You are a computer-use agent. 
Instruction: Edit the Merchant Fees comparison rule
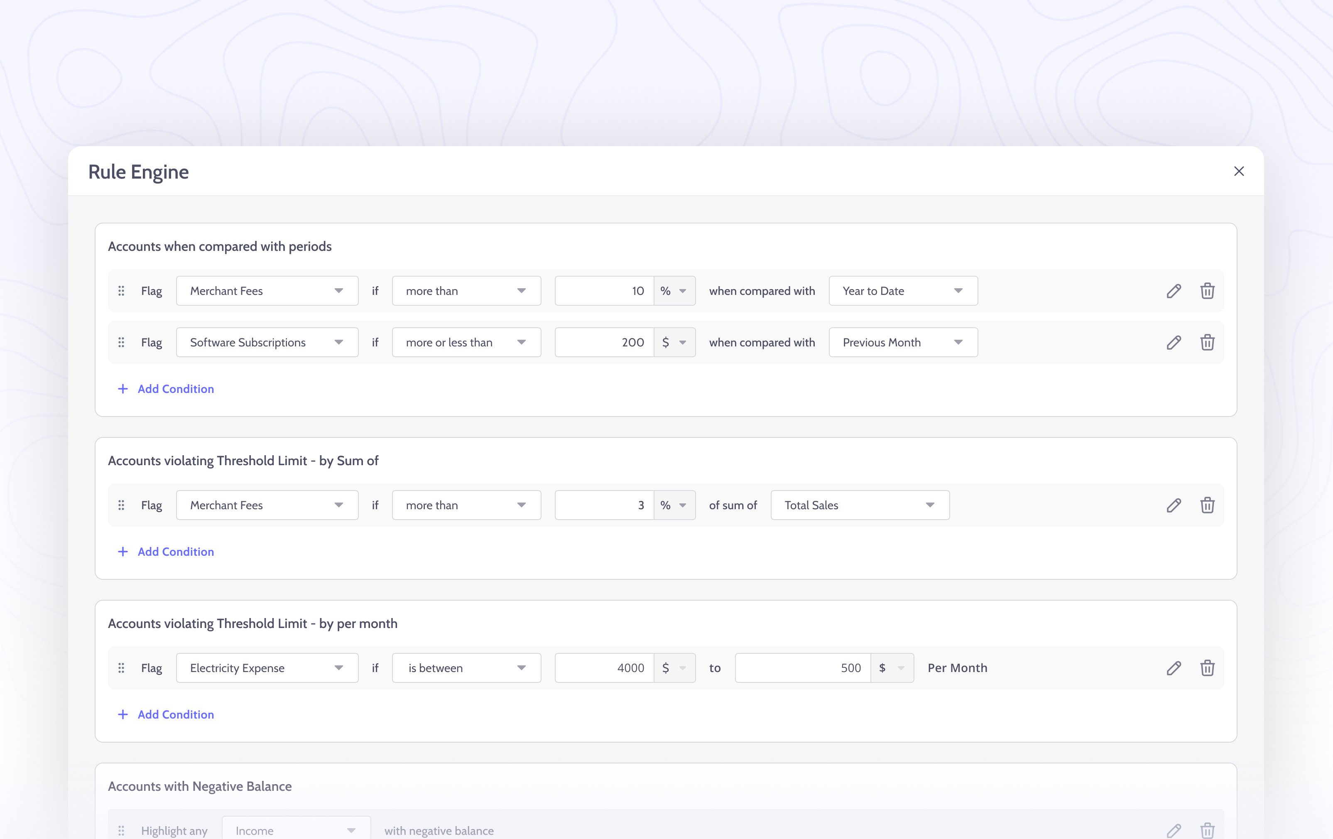(1174, 291)
